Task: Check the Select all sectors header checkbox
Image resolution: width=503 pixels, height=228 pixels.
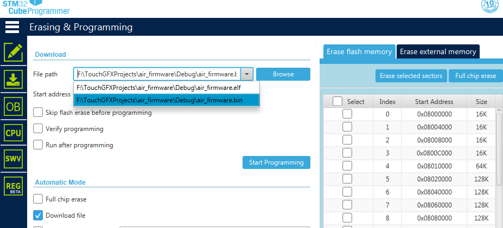Action: click(x=338, y=101)
